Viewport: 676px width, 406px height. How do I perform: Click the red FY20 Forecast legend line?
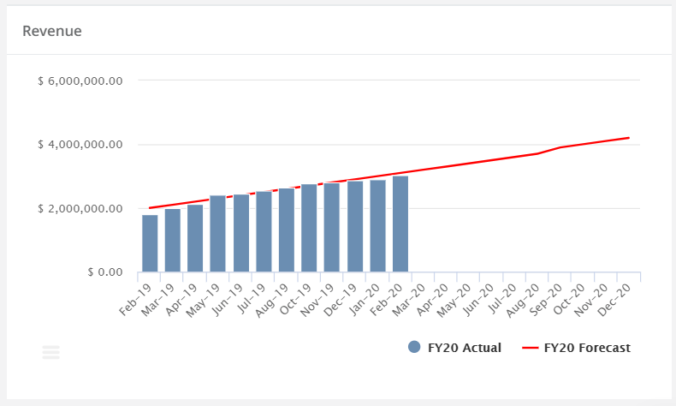point(531,348)
